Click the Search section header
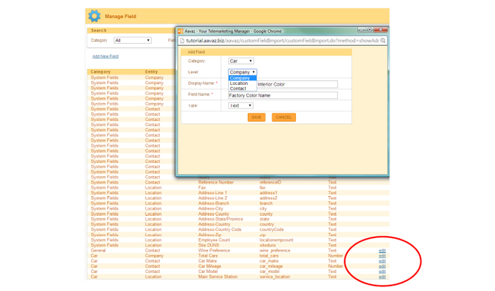The width and height of the screenshot is (495, 291). pyautogui.click(x=99, y=31)
